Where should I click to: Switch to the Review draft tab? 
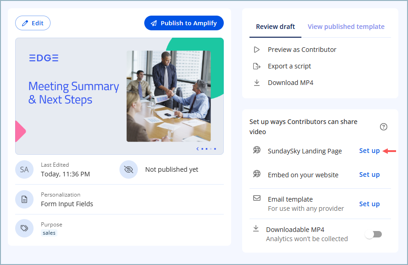click(276, 27)
